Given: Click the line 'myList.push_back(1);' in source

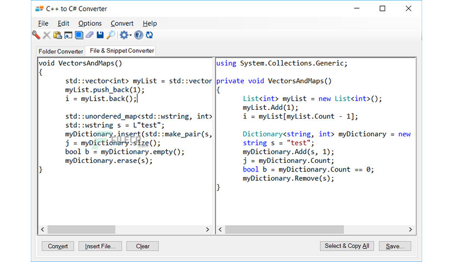Looking at the screenshot, I should [x=105, y=90].
